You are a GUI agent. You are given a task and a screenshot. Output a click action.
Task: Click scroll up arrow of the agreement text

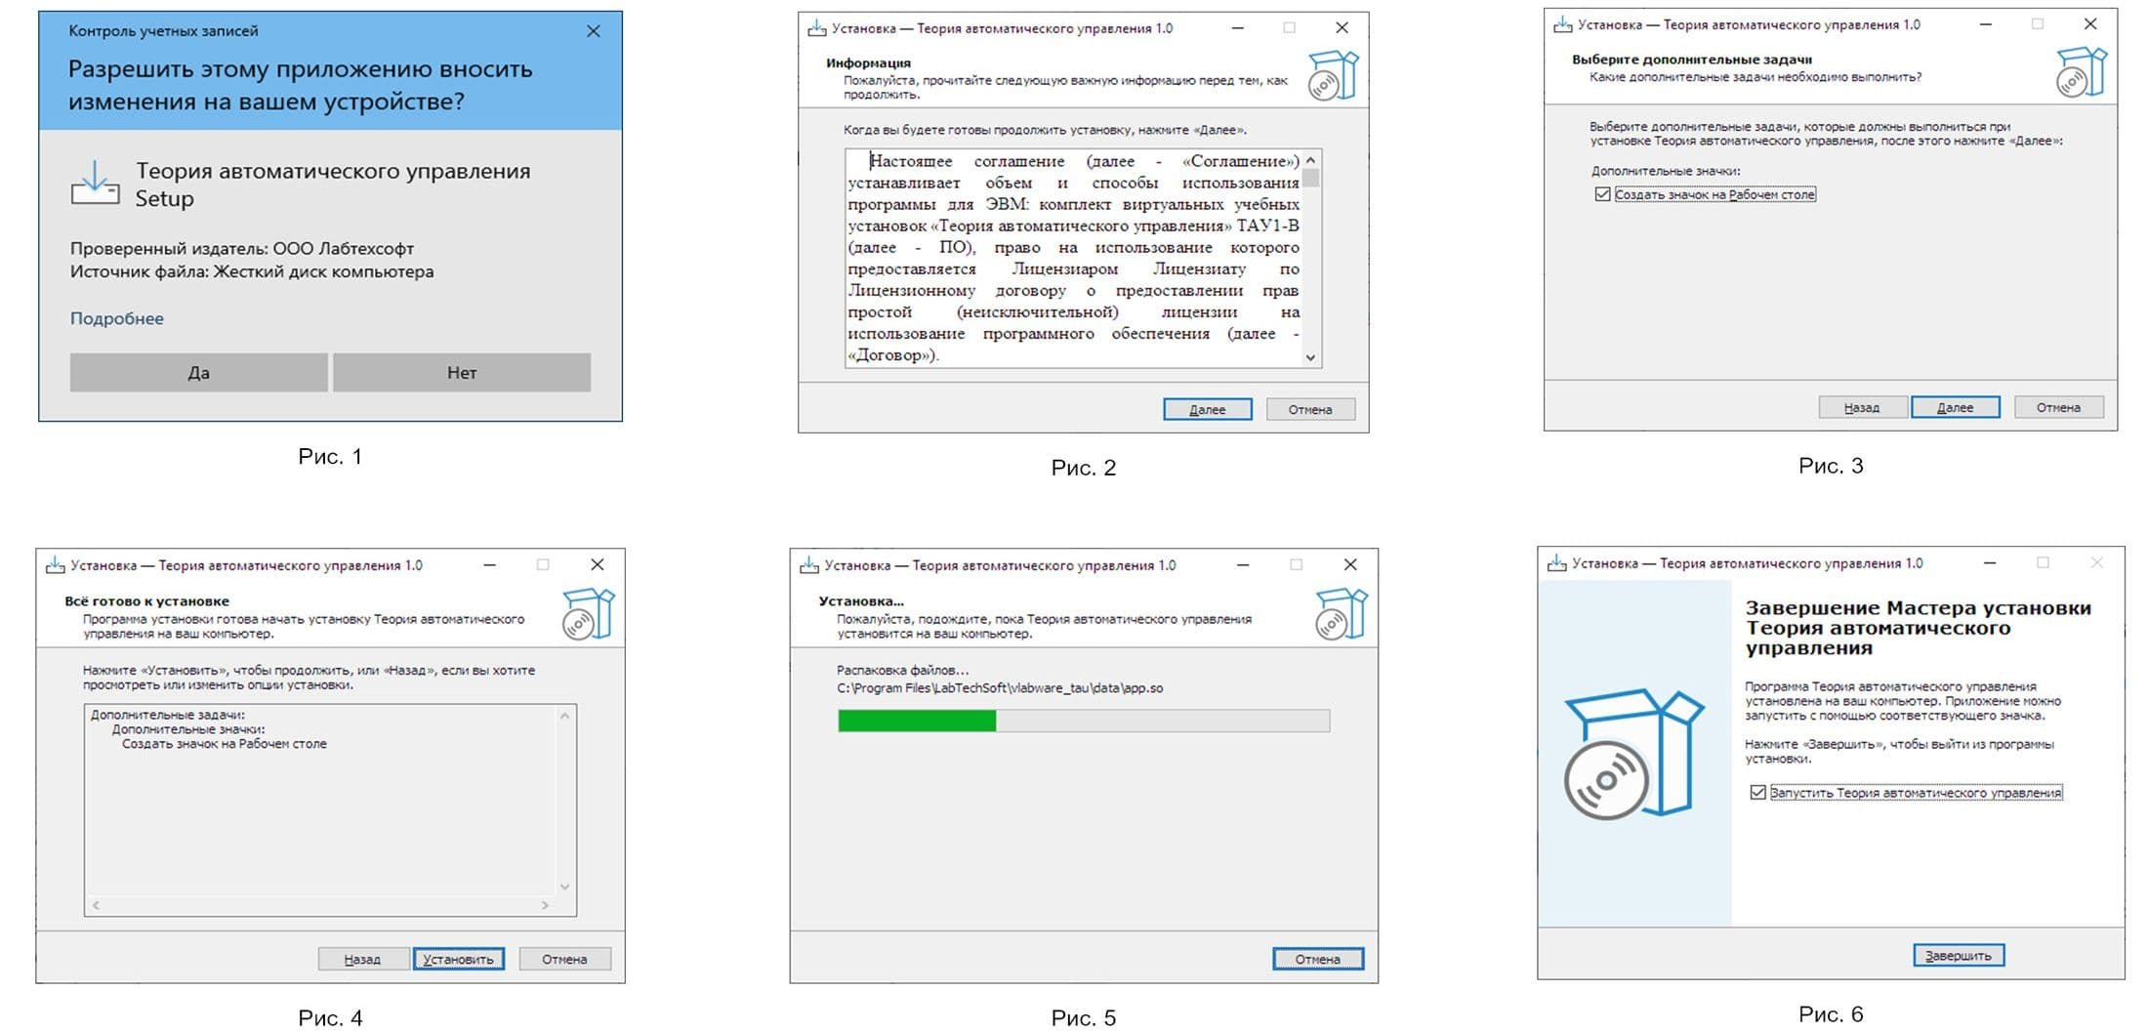(x=1311, y=160)
